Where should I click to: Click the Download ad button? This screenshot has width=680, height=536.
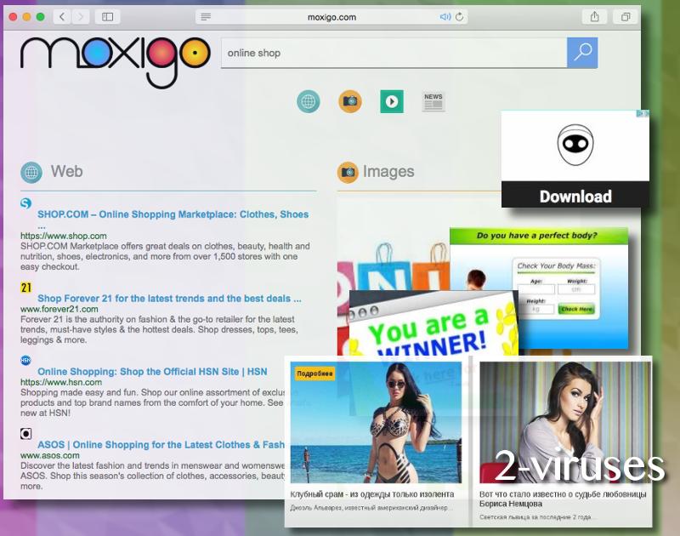pos(575,197)
